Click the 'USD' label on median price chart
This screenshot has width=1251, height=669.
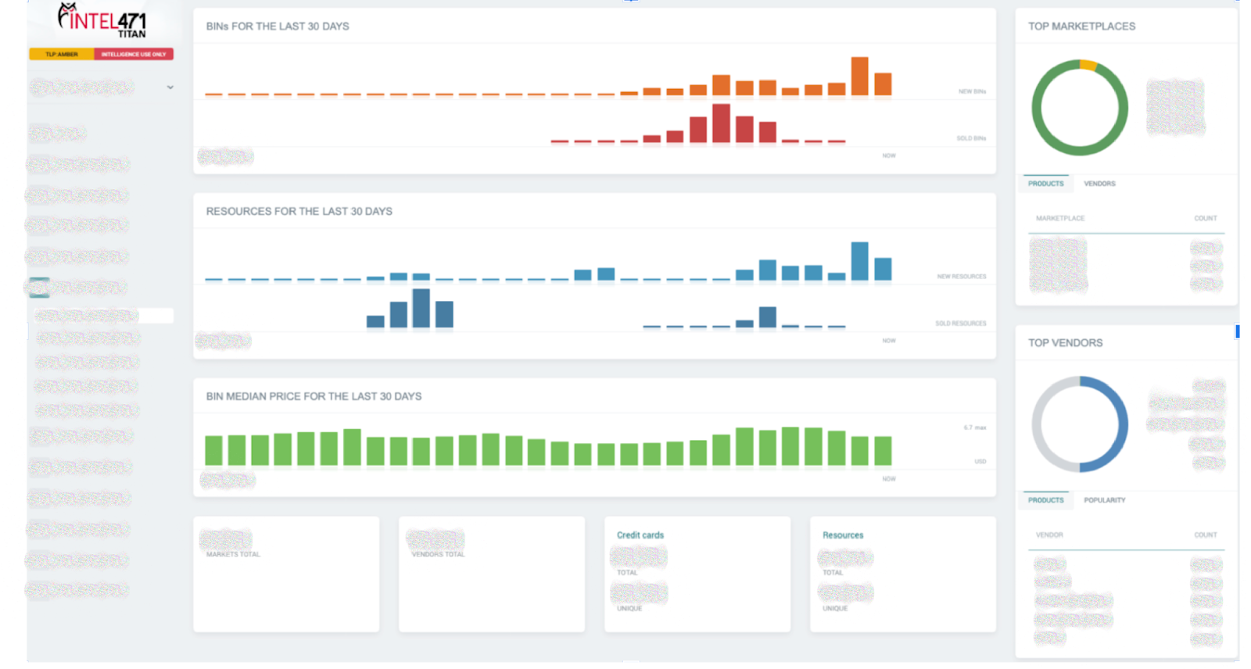pyautogui.click(x=980, y=461)
